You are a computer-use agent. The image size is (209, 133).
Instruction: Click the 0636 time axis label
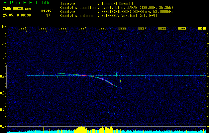coord(122,28)
